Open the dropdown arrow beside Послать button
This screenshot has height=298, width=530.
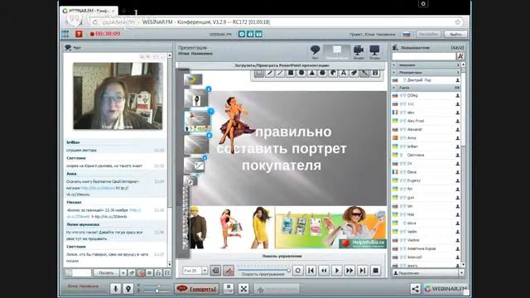click(123, 272)
